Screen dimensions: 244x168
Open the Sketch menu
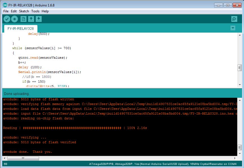(x=24, y=11)
